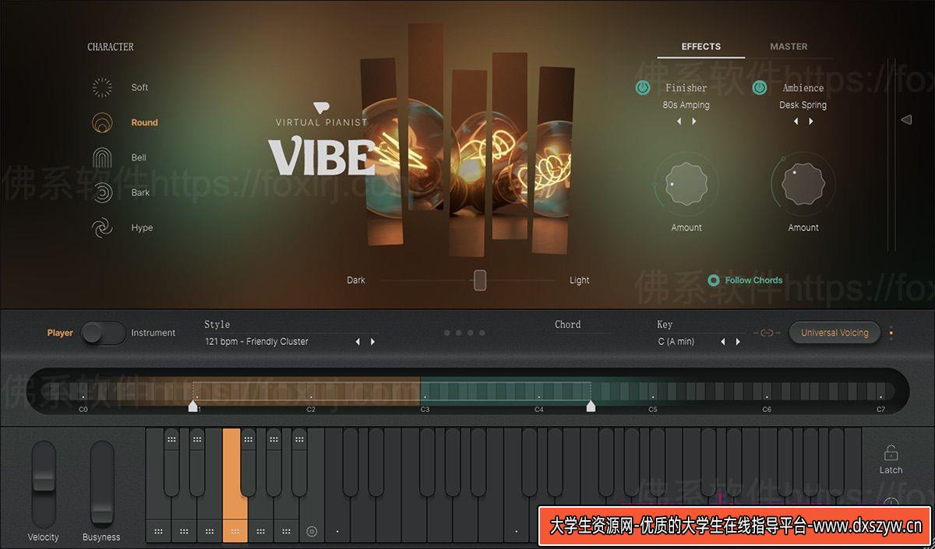Select the Bell character icon
The image size is (935, 549).
[102, 157]
